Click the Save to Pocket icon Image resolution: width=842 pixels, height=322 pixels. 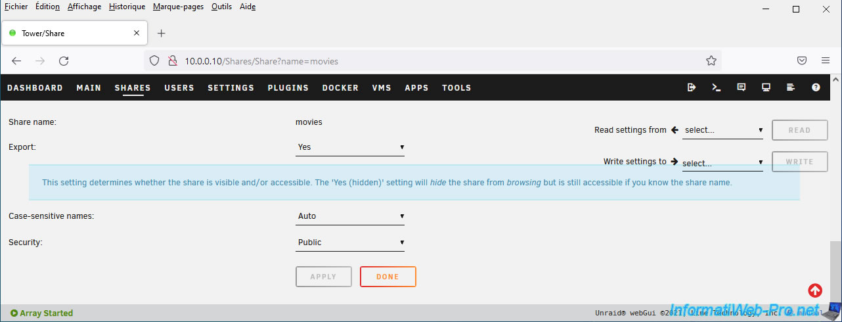[x=802, y=60]
